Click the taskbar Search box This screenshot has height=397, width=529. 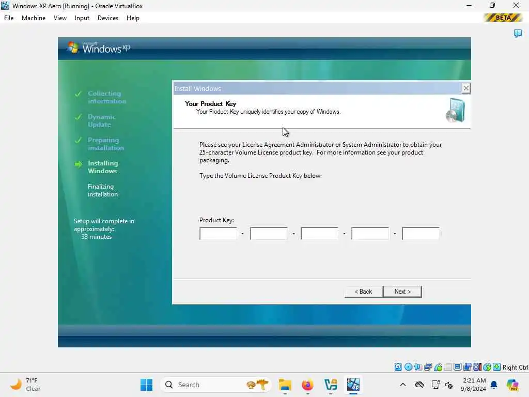point(216,385)
